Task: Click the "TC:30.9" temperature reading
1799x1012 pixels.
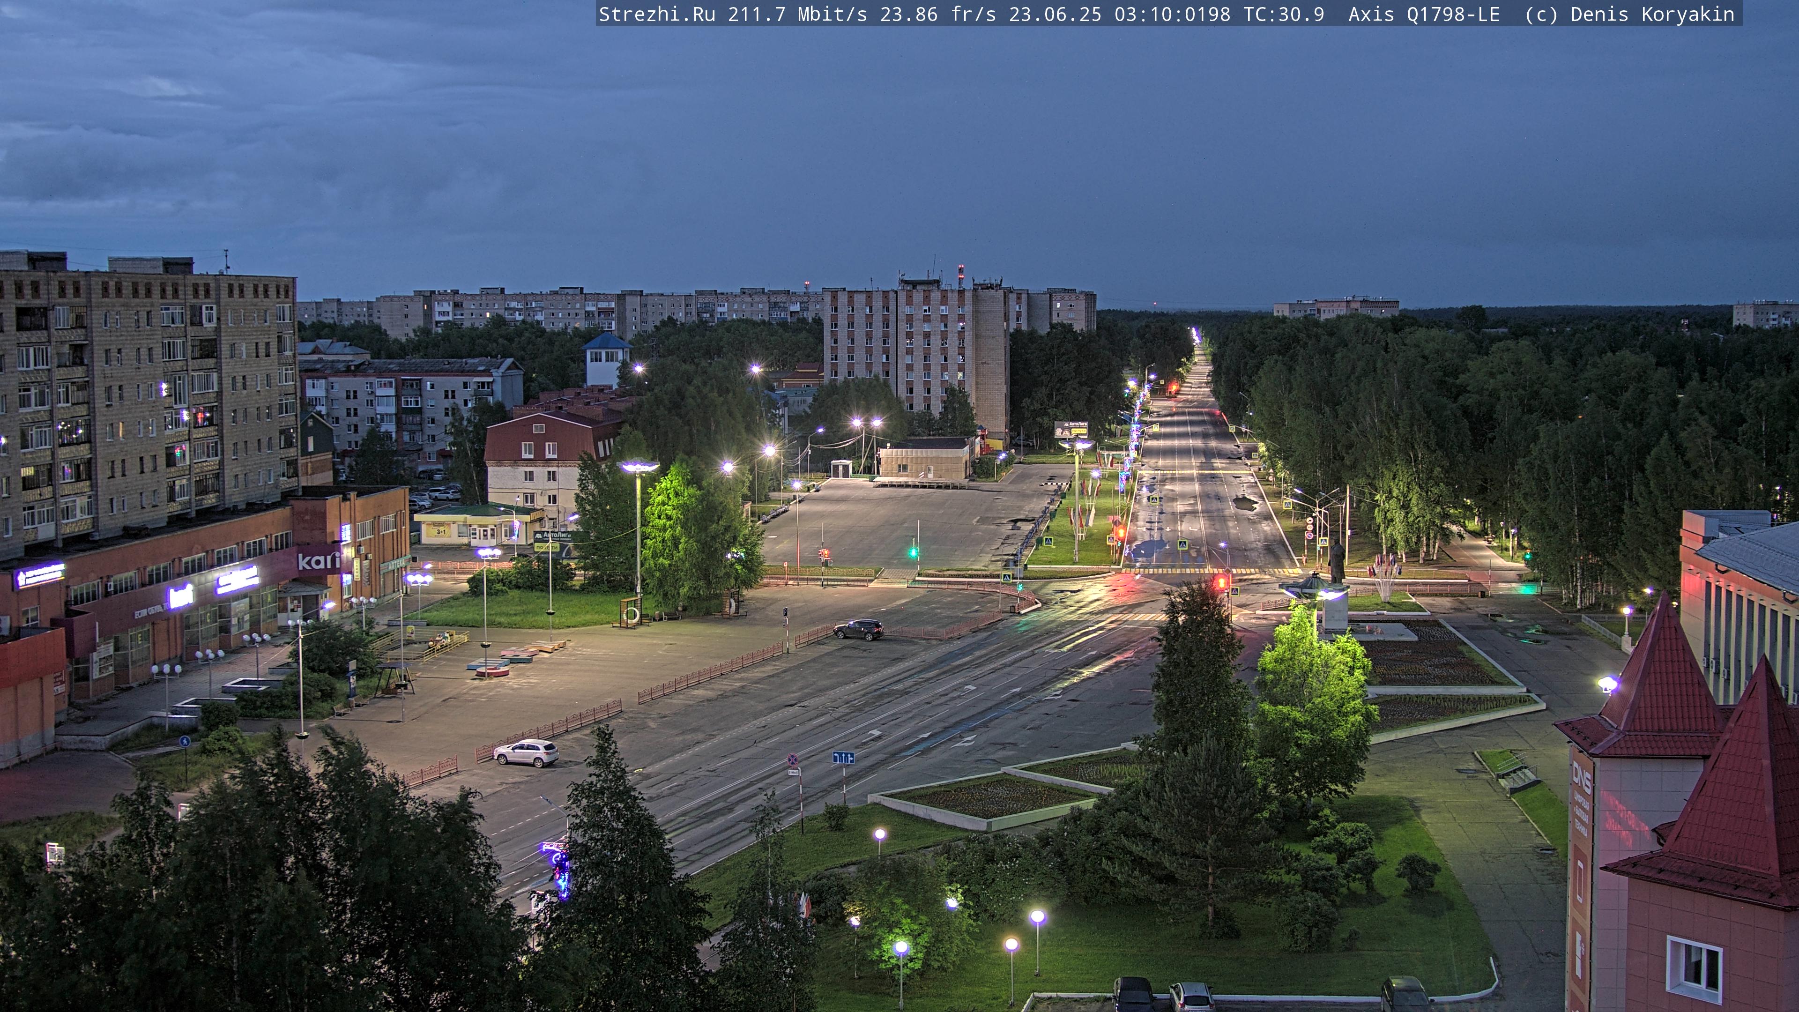Action: 1284,14
